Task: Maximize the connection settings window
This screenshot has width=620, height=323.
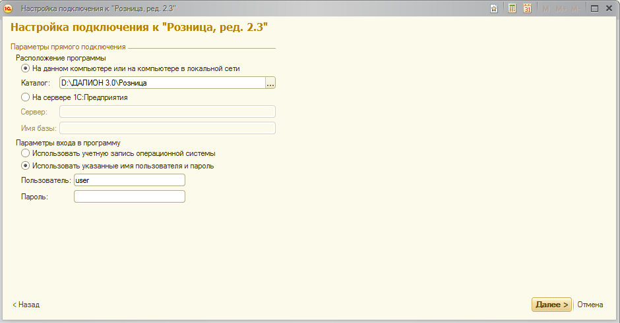Action: [x=594, y=9]
